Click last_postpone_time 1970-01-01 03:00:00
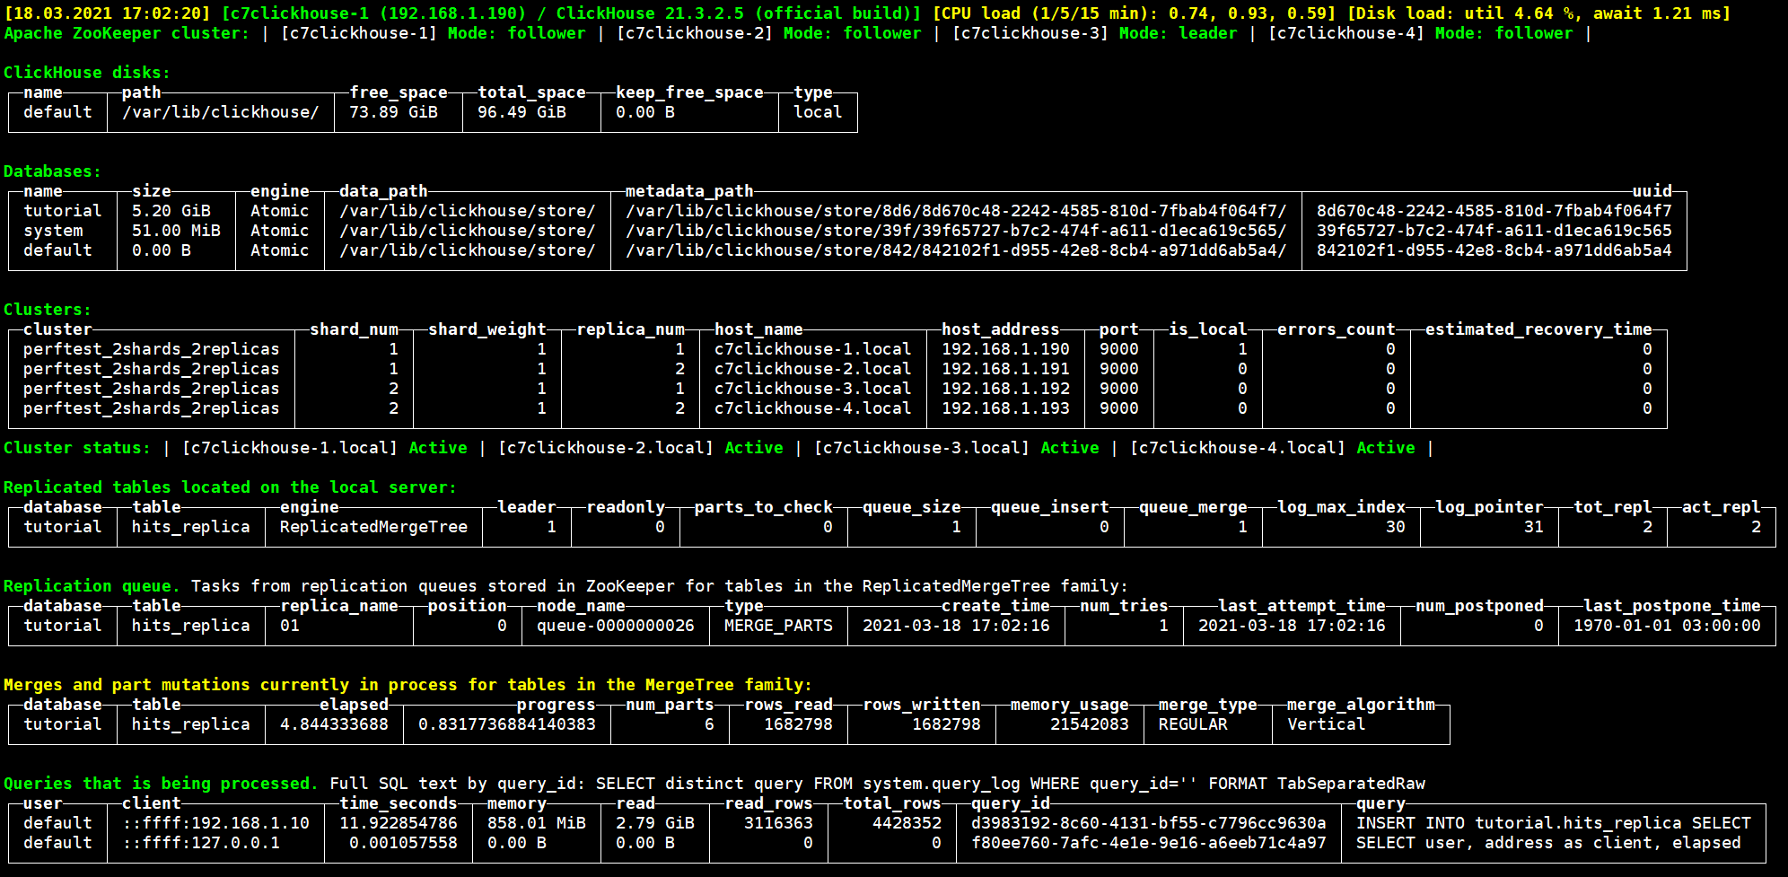Viewport: 1788px width, 877px height. coord(1667,626)
